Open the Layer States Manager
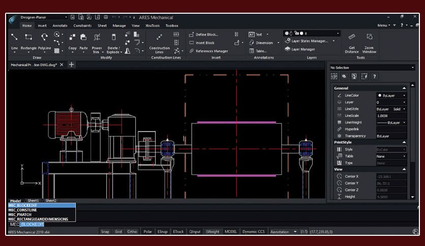This screenshot has height=246, width=425. 307,41
